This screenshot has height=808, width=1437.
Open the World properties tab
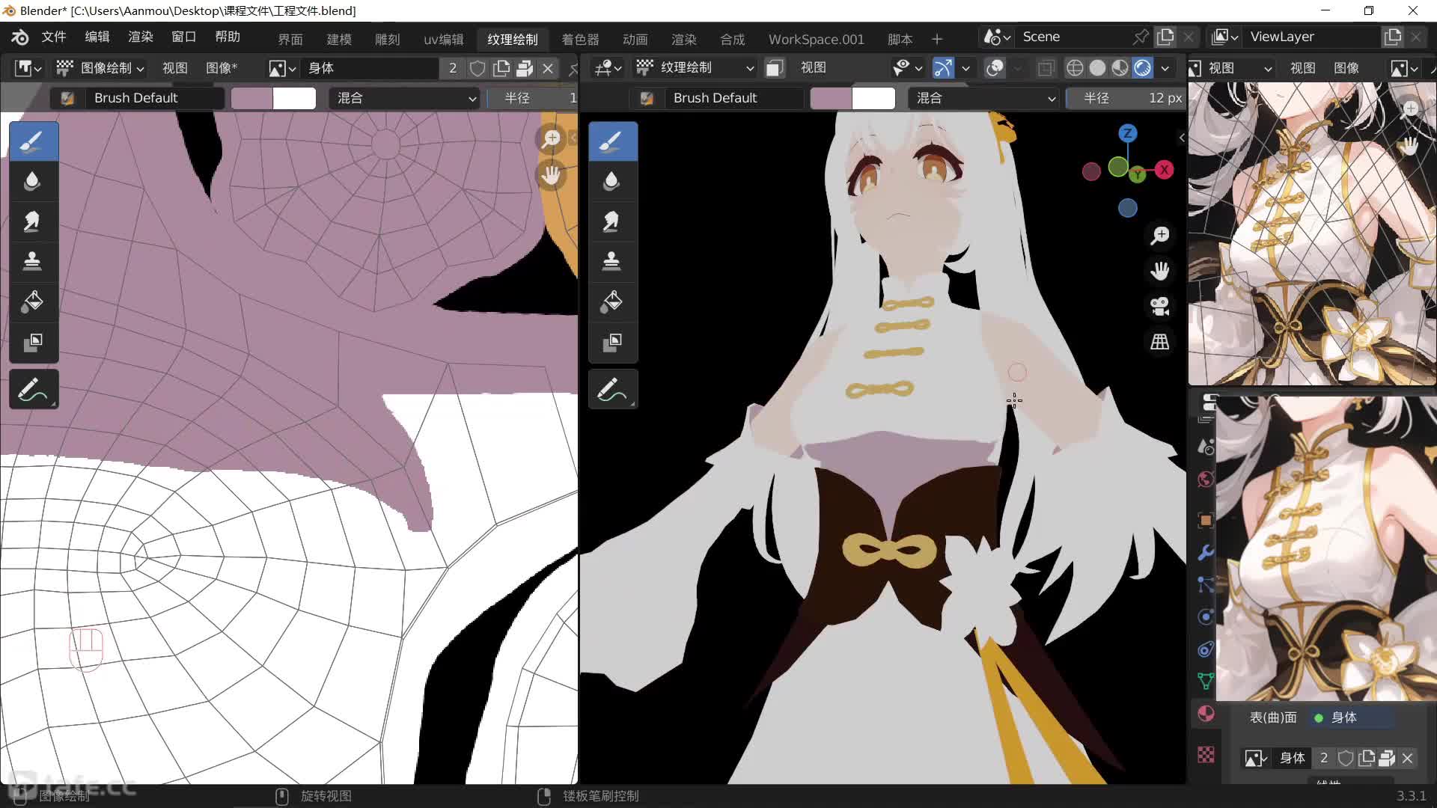1206,480
